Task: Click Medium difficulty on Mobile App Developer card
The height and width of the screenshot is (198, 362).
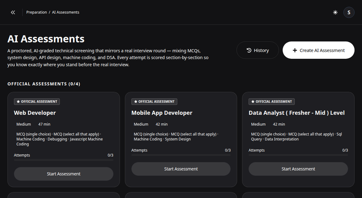Action: 141,124
